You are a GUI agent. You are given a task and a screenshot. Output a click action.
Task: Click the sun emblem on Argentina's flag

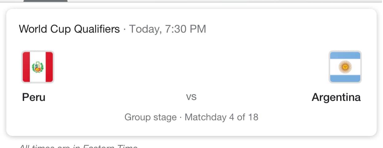[x=345, y=67]
